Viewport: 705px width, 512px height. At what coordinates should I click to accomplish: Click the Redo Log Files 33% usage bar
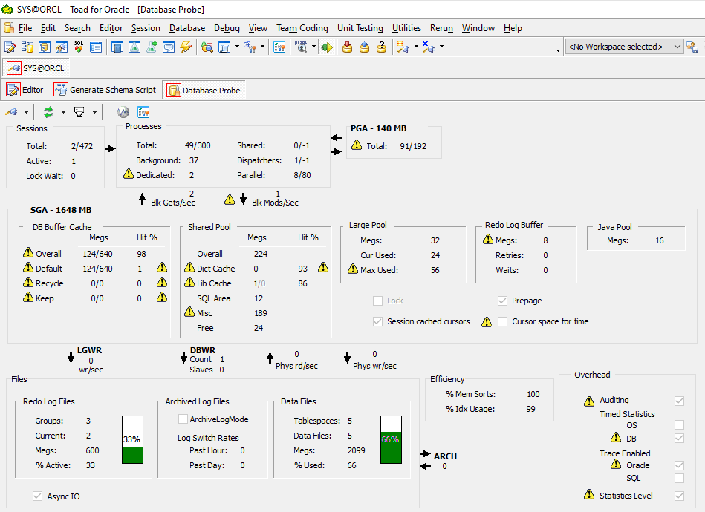click(132, 439)
